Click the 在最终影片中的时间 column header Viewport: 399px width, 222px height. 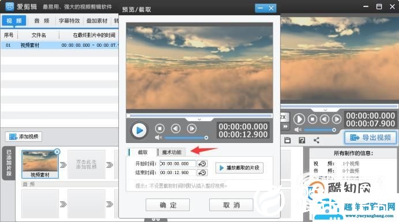click(x=94, y=35)
